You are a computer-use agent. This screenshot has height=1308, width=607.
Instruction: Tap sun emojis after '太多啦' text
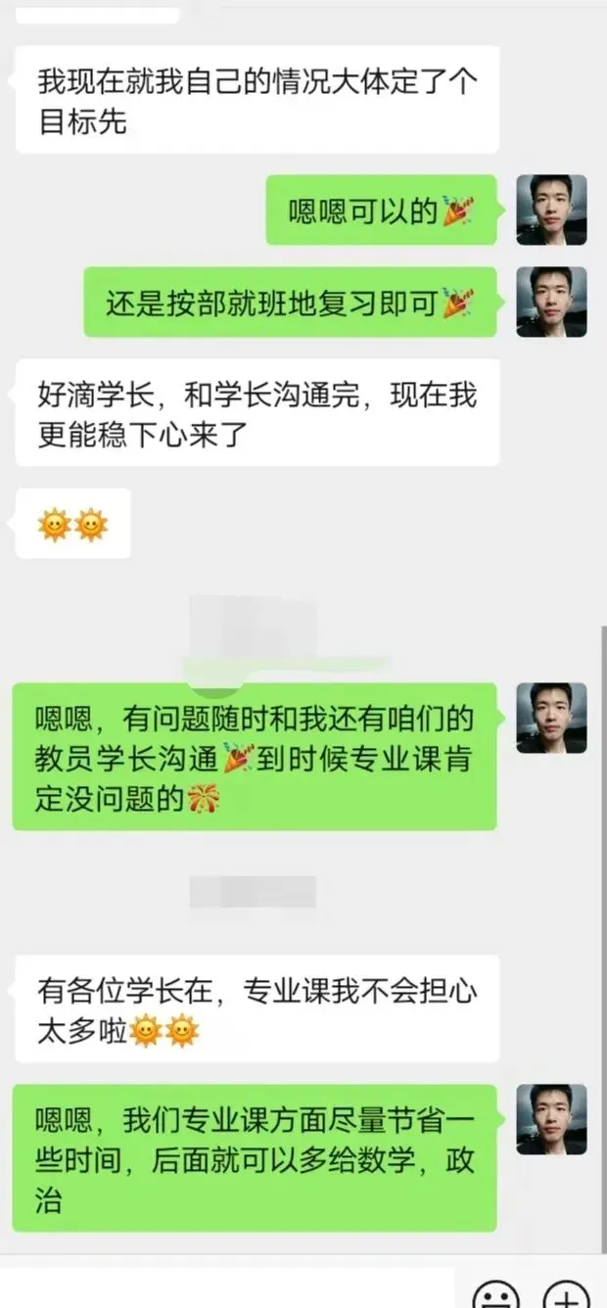(163, 1032)
